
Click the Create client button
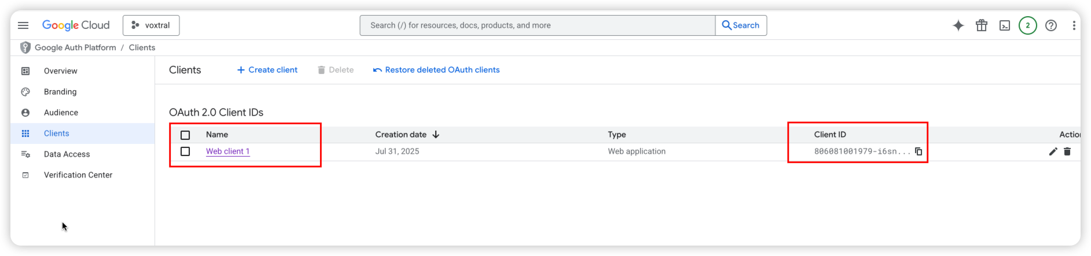pos(267,70)
